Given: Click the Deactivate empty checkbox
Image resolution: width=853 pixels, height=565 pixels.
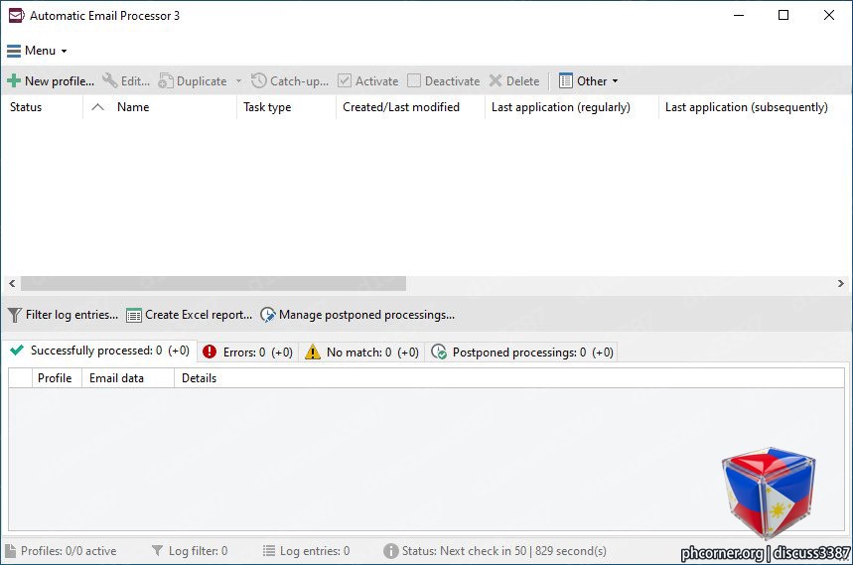Looking at the screenshot, I should tap(414, 81).
